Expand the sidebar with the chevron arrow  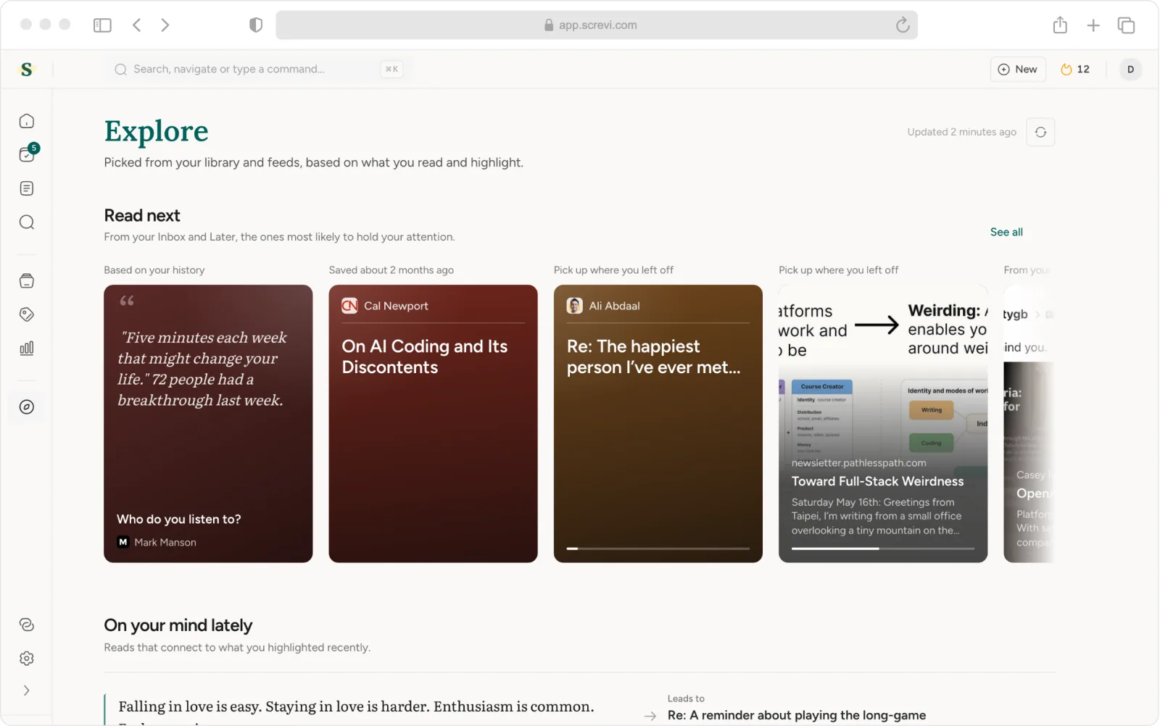coord(27,690)
